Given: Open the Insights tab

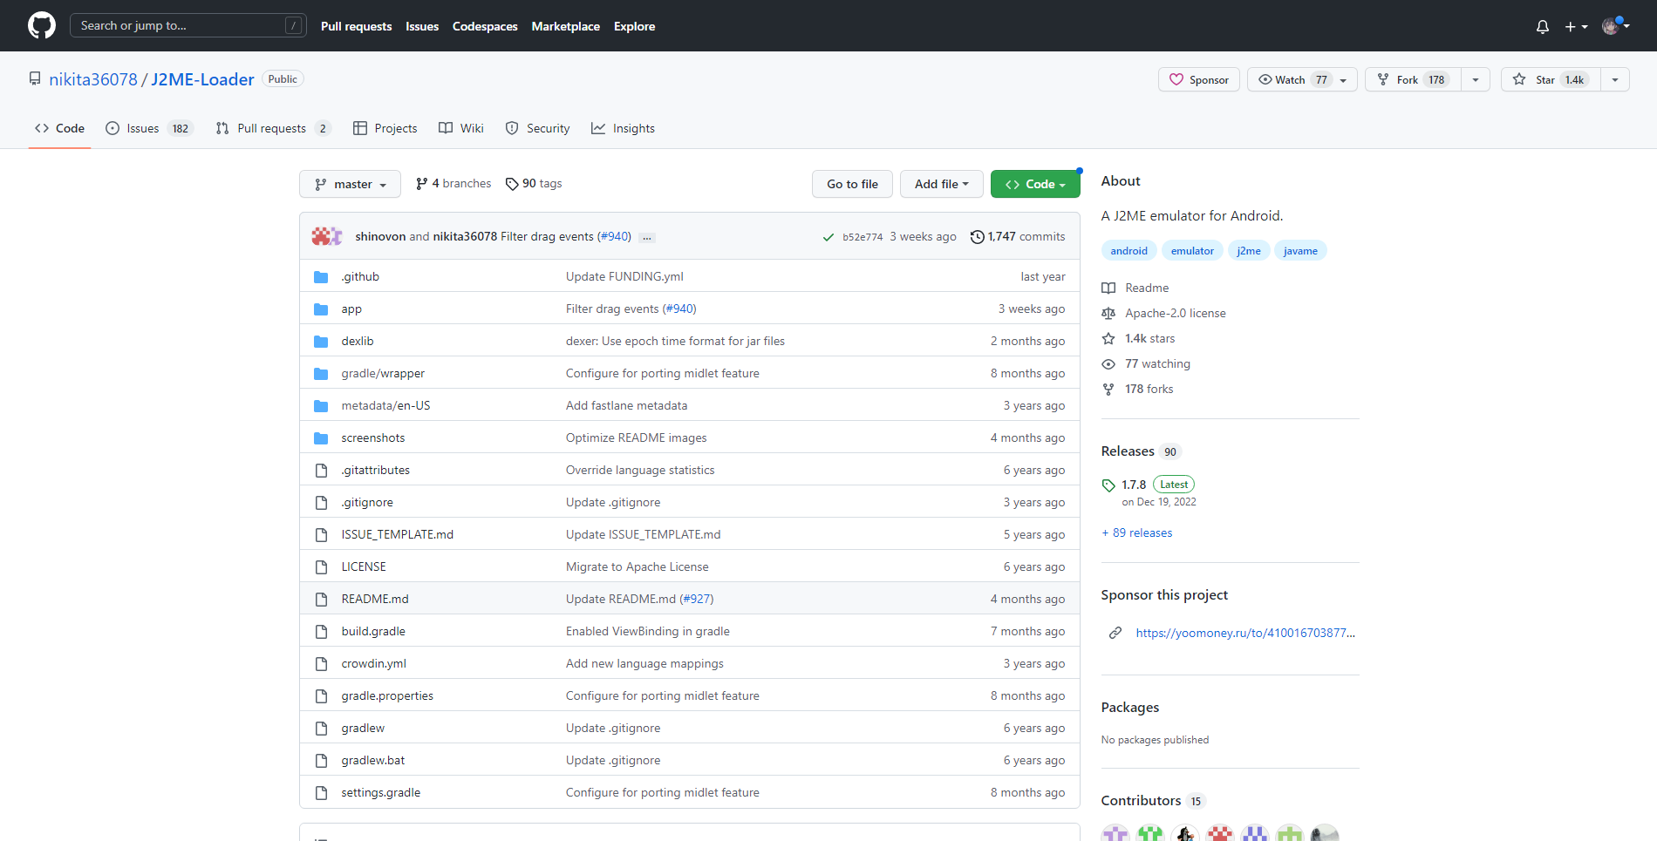Looking at the screenshot, I should click(x=623, y=128).
